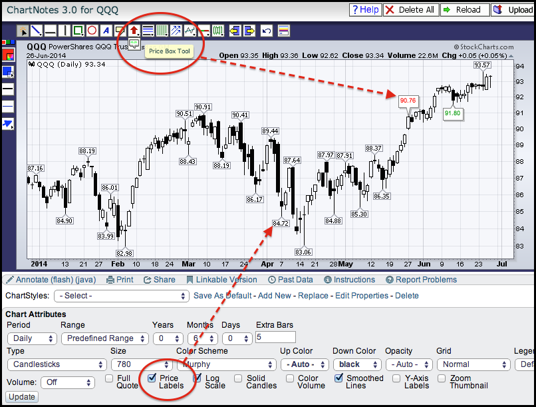Choose the thin blue line style
This screenshot has width=536, height=407.
8,106
